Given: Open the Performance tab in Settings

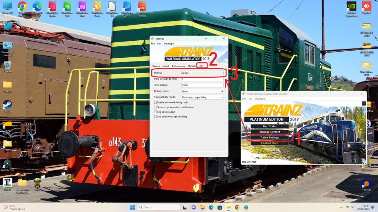Looking at the screenshot, I should click(x=179, y=66).
